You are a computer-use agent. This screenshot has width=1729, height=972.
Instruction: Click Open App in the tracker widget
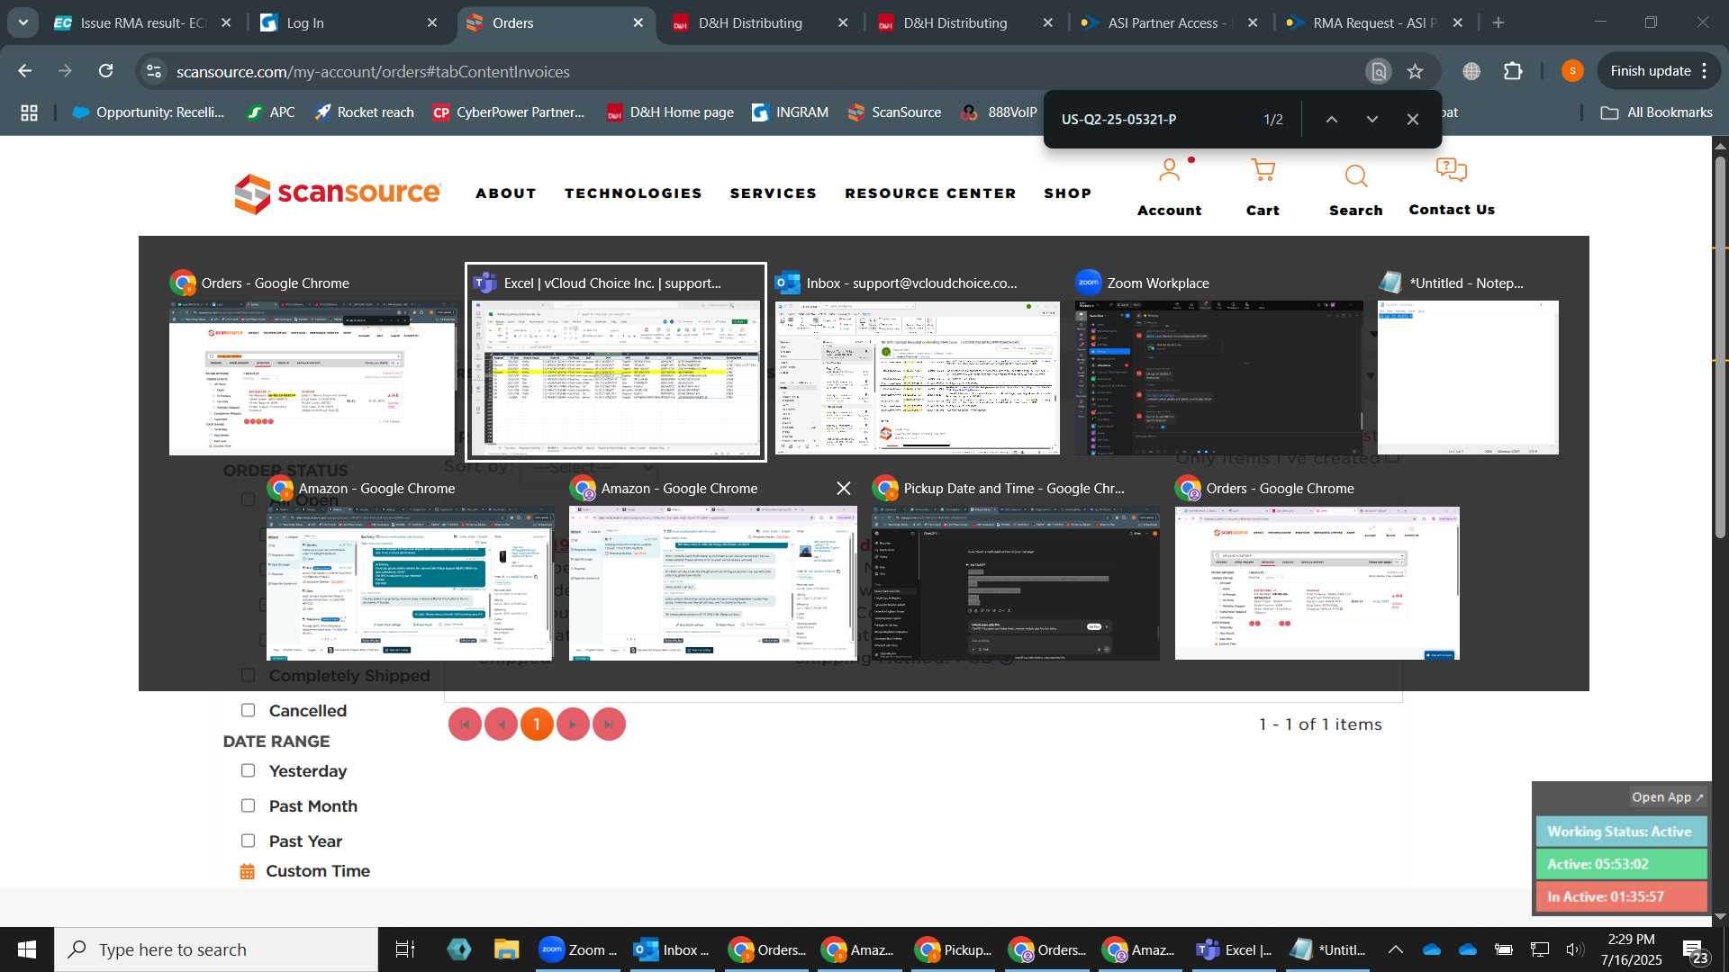click(1668, 797)
